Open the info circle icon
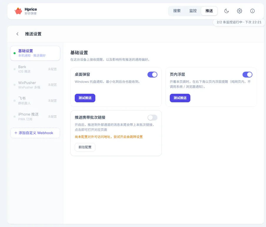 (x=252, y=11)
